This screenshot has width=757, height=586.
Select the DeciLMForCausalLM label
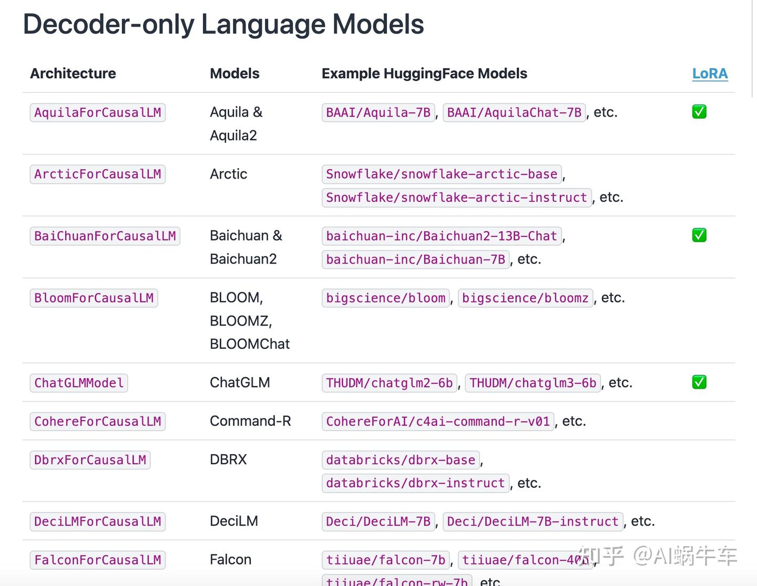[x=98, y=521]
